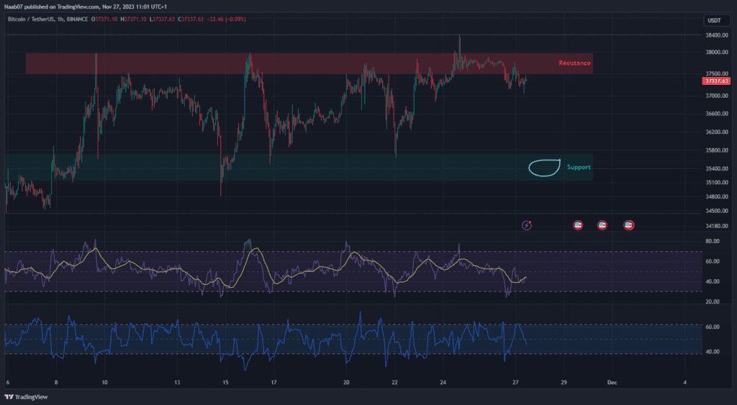Click the 13 date label on the time axis
Screen dimensions: 737x405
coord(177,383)
